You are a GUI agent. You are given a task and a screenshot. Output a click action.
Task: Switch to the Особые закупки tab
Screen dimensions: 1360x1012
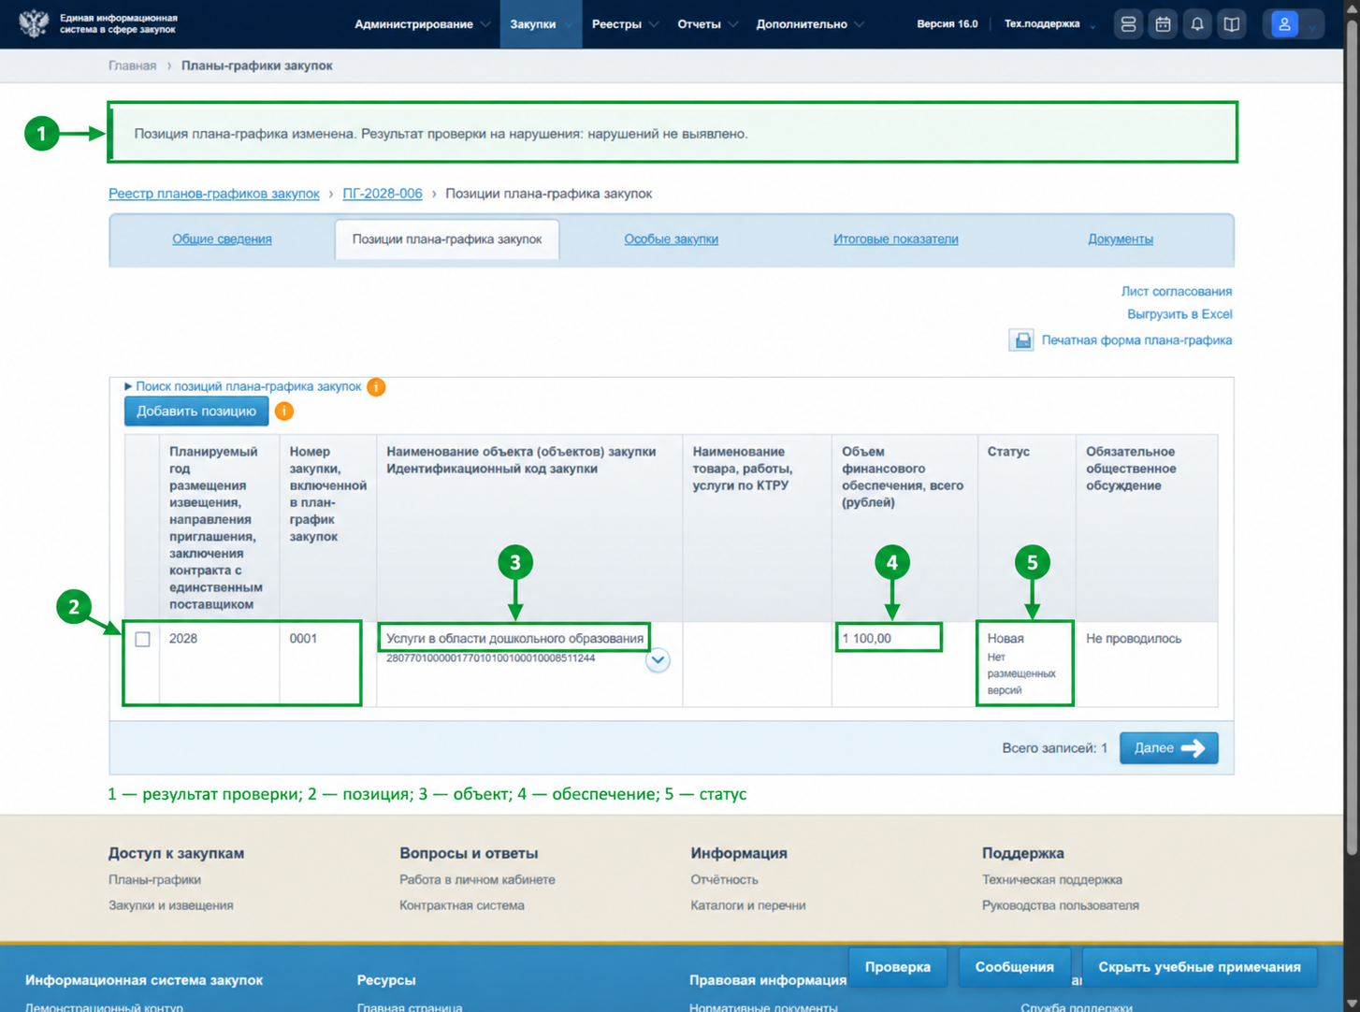[x=671, y=239]
